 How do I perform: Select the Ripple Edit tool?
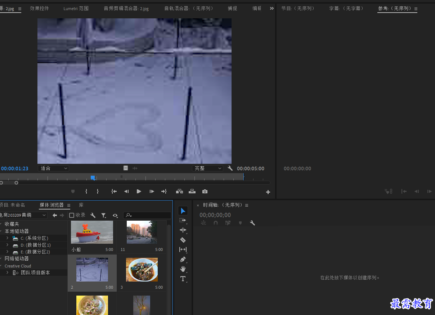point(183,230)
